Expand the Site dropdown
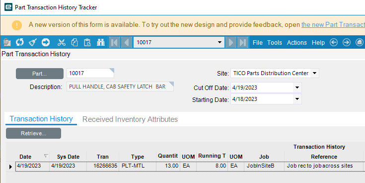365x183 pixels. click(314, 73)
